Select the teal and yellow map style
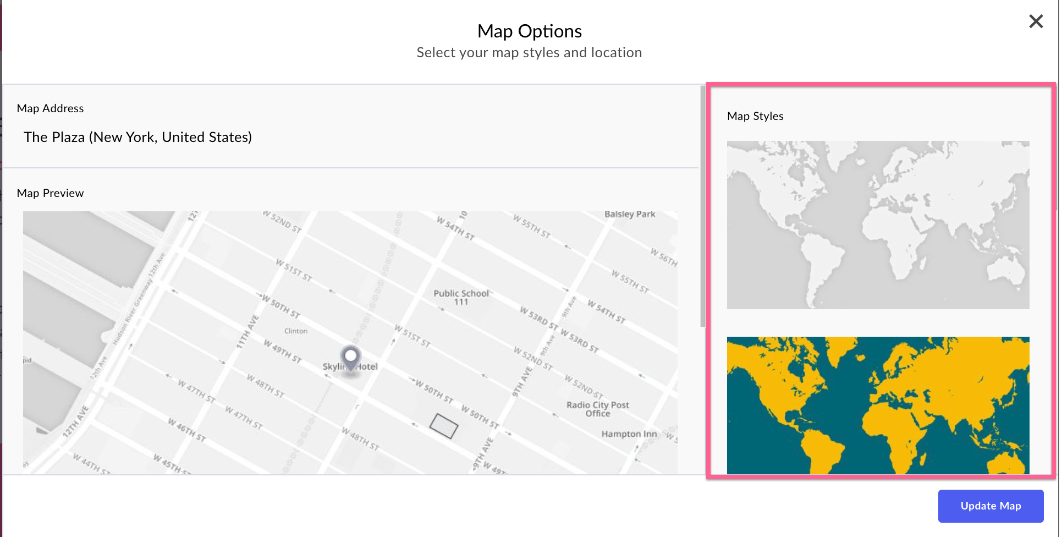1062x537 pixels. coord(878,405)
